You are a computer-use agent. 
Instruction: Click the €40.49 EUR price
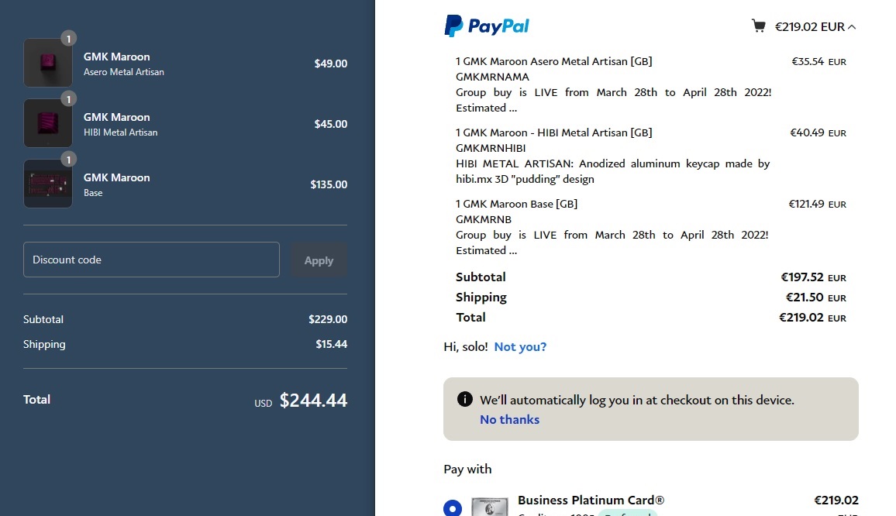point(818,132)
